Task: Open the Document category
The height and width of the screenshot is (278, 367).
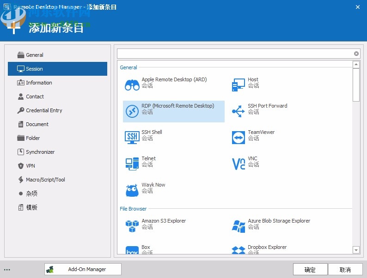Action: (x=57, y=124)
